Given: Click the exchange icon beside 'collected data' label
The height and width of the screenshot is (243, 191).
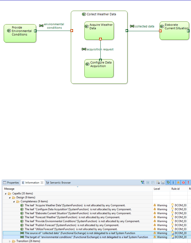Looking at the screenshot, I should click(132, 26).
